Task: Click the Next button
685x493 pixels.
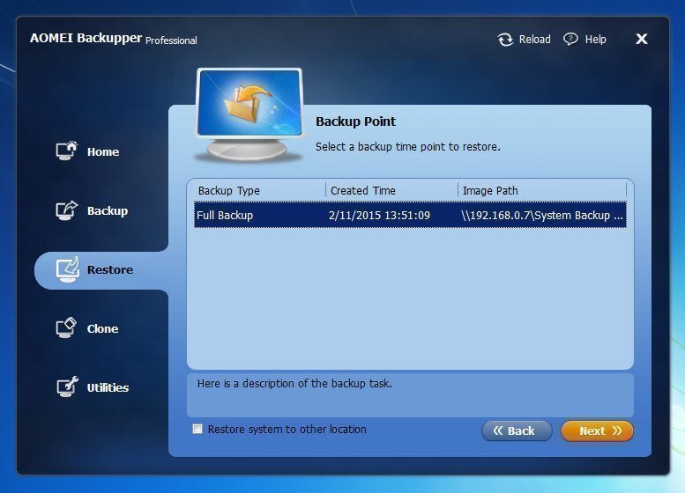Action: 597,431
